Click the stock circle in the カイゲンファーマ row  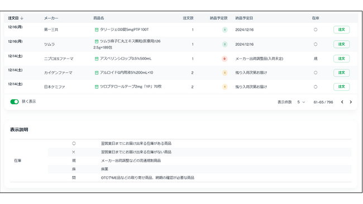[x=316, y=72]
